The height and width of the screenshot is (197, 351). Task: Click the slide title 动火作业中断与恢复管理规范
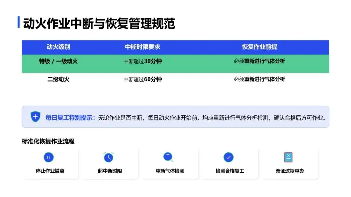99,23
